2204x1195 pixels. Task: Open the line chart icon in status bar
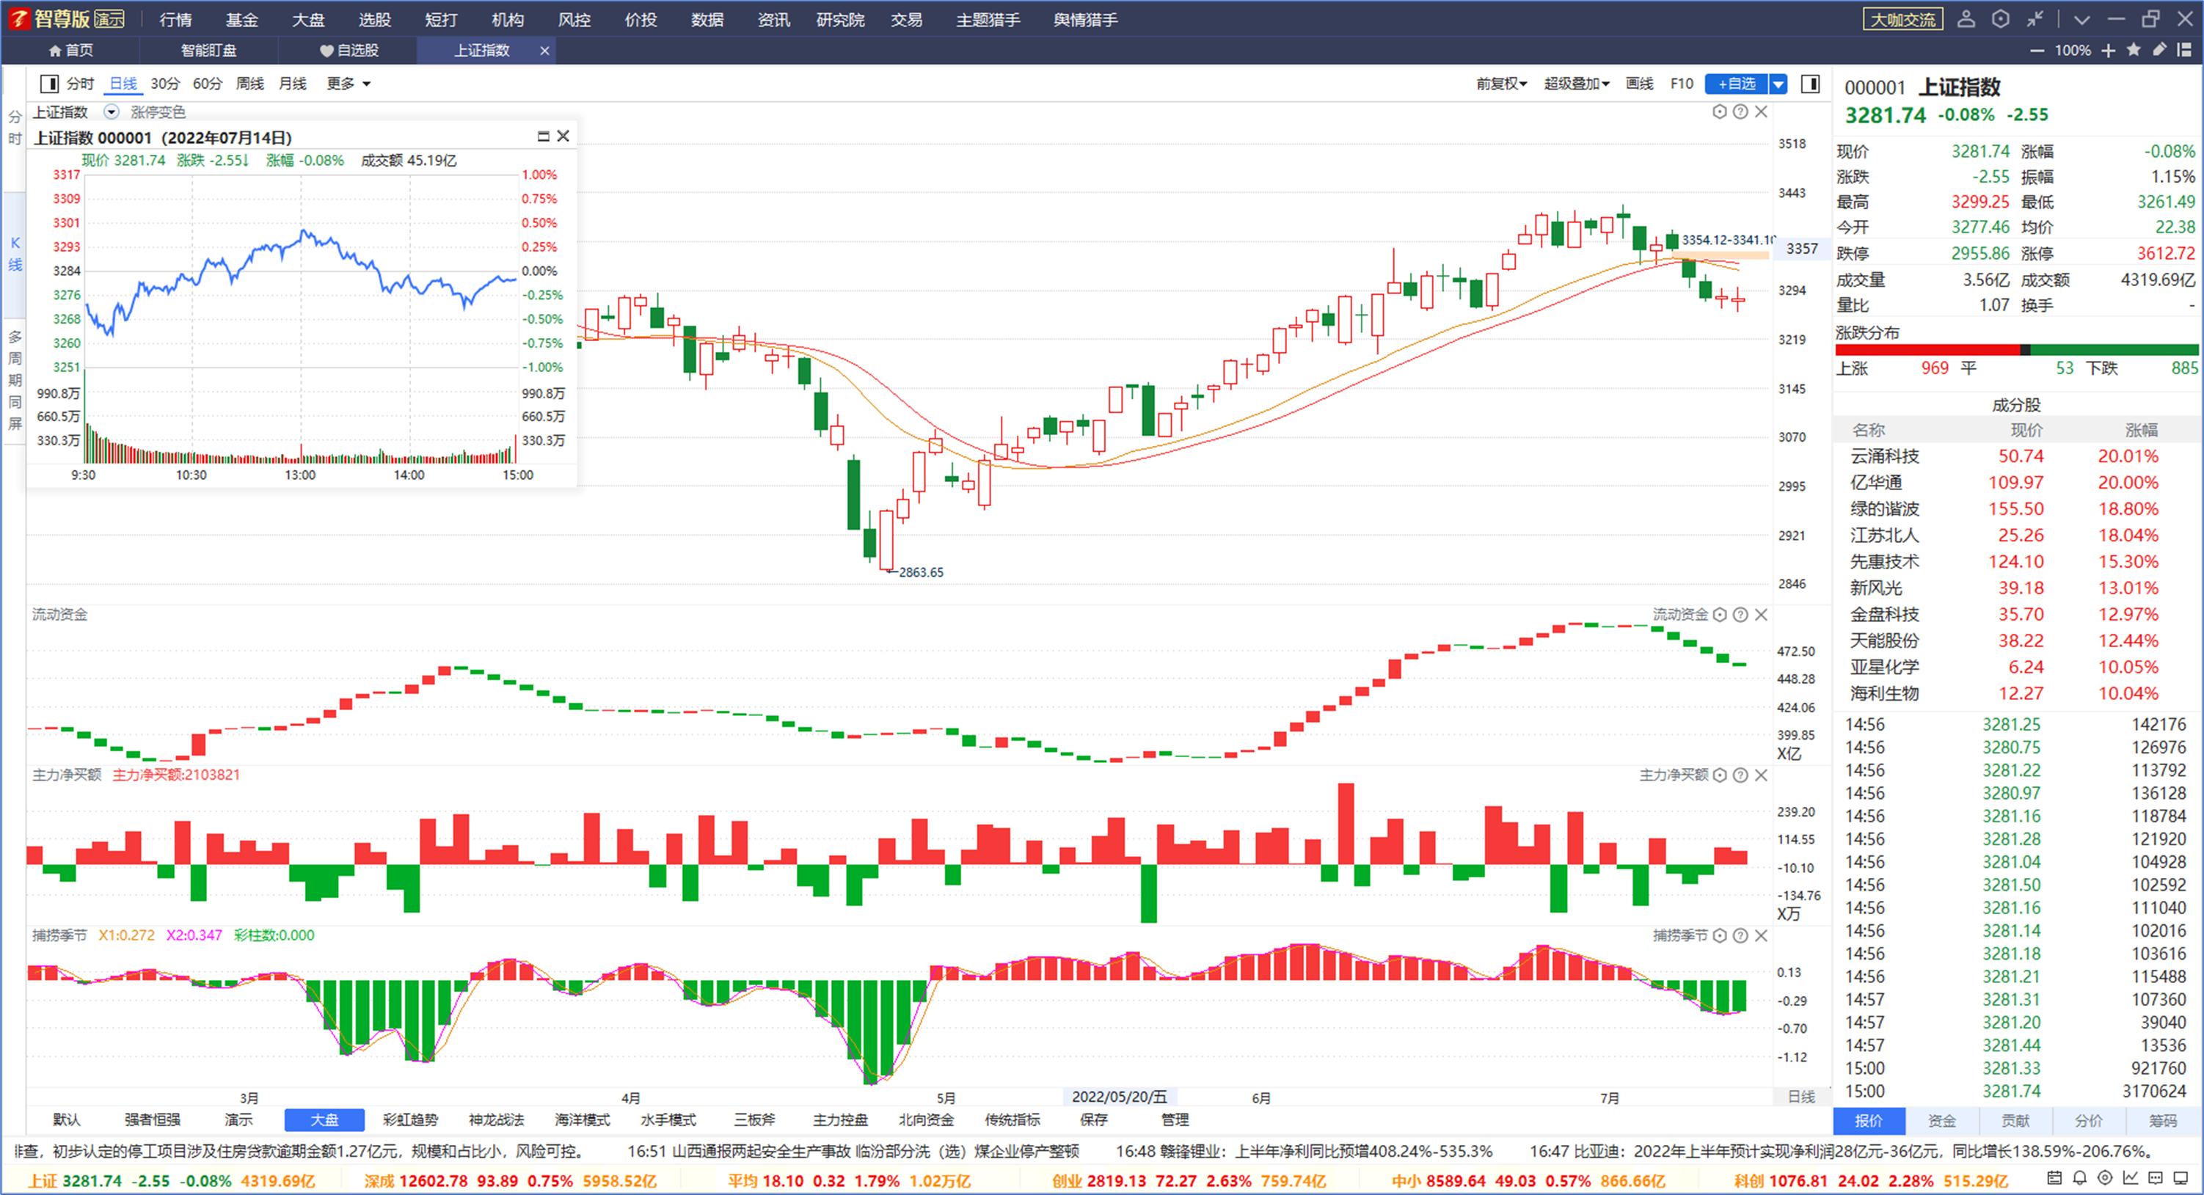pos(2131,1178)
